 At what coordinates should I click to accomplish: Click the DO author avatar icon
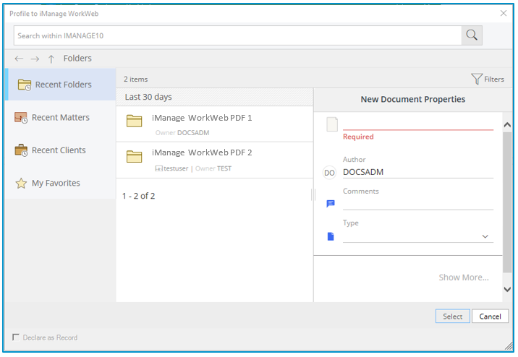tap(330, 173)
